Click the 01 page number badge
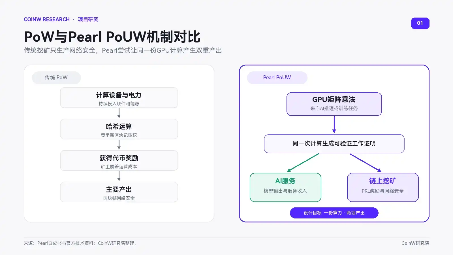Viewport: 453px width, 255px height. click(420, 23)
